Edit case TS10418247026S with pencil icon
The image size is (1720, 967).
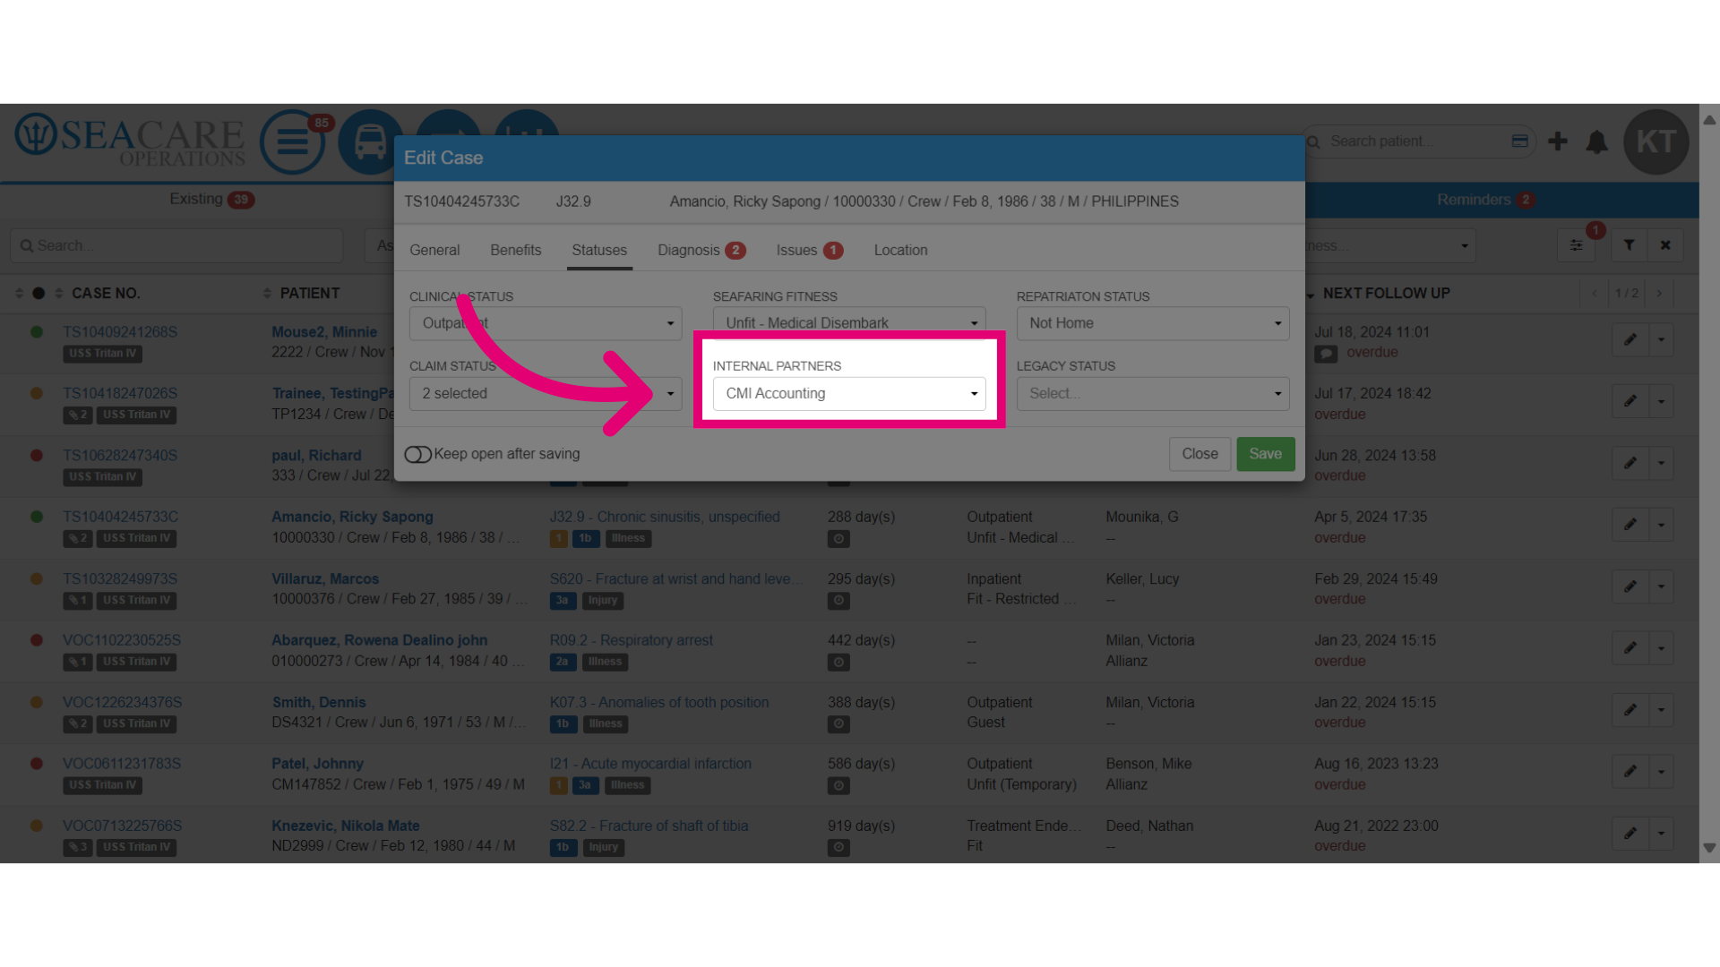(1630, 401)
